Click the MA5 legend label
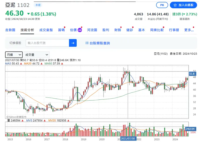Screen dimensions: 199x144 [x=8, y=63]
